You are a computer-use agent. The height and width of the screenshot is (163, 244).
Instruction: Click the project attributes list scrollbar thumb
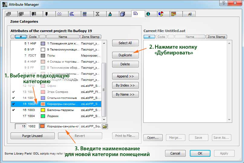click(x=104, y=90)
